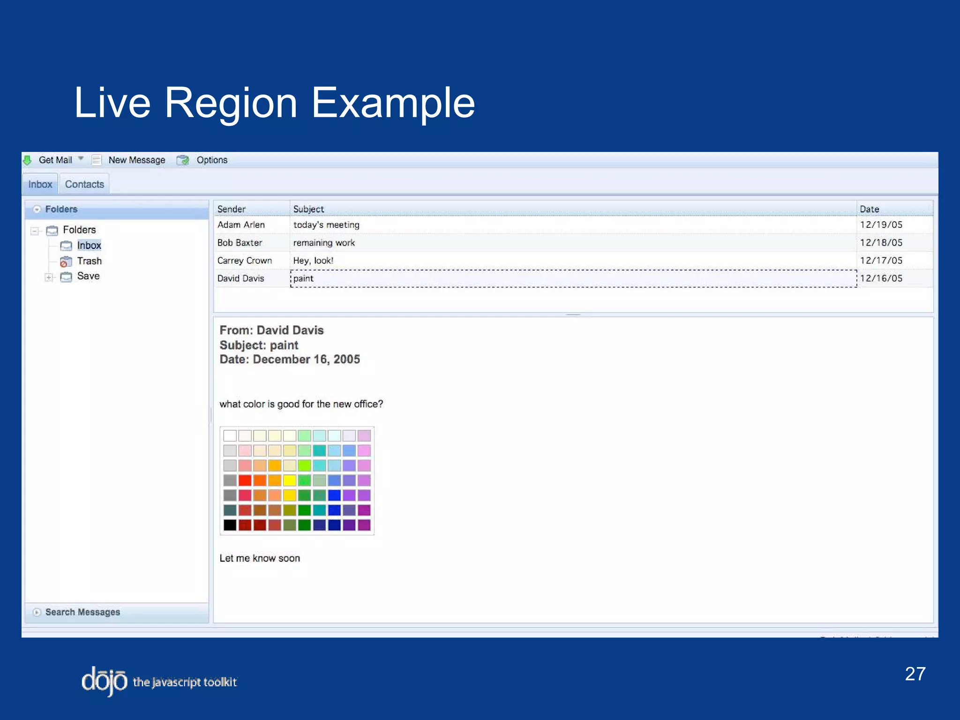Screen dimensions: 960x720
Task: Click the green Get Mail arrow icon
Action: (x=28, y=160)
